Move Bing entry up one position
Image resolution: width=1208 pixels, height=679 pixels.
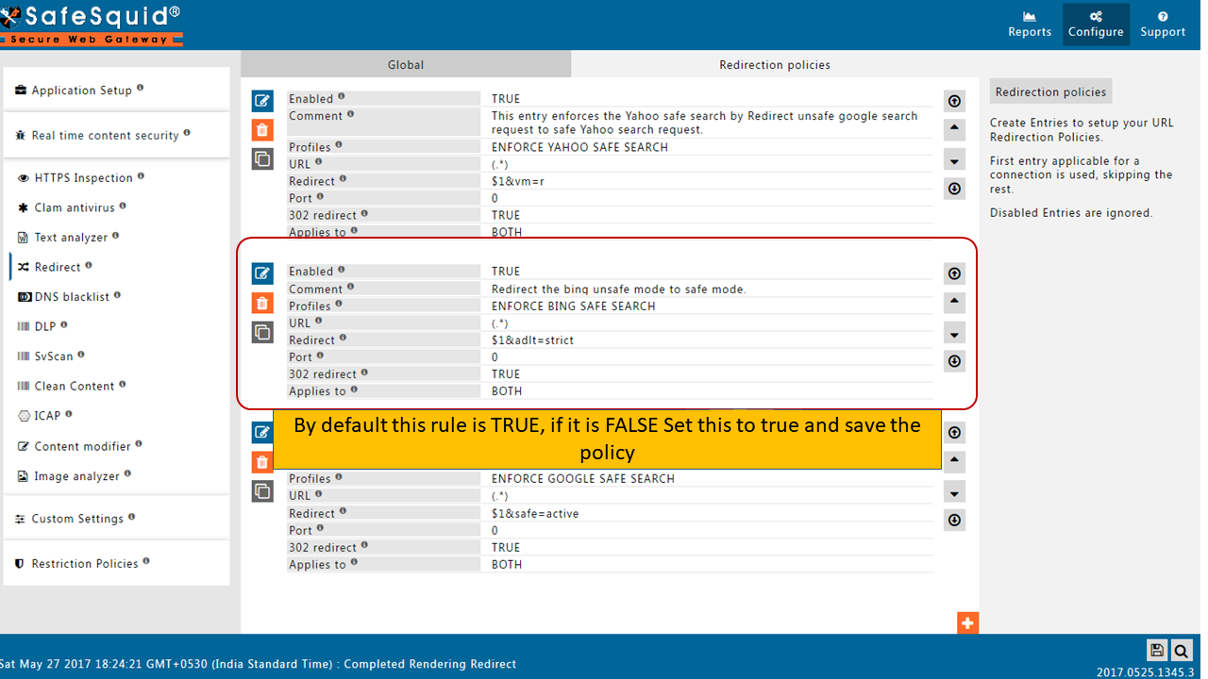tap(954, 302)
